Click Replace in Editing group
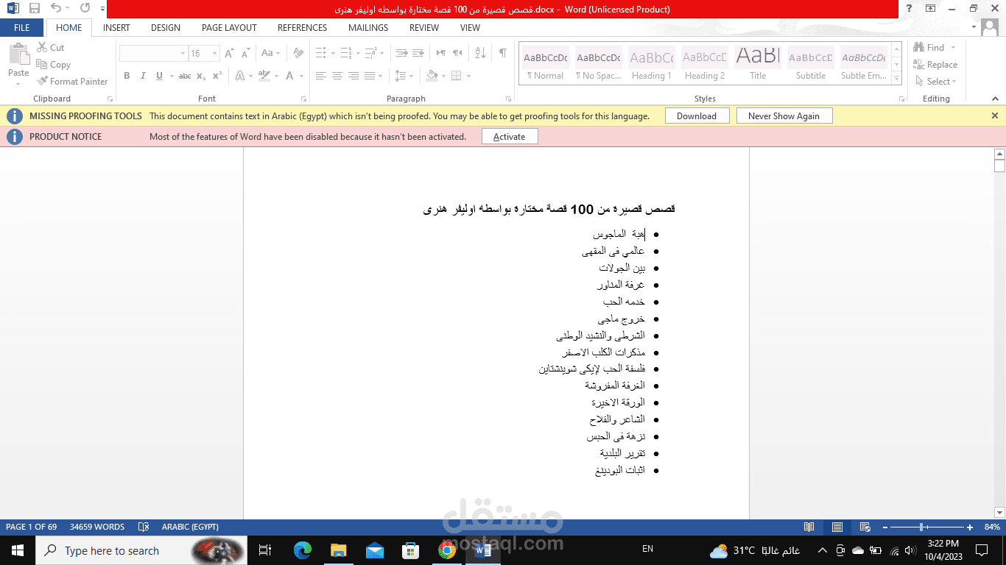This screenshot has height=565, width=1006. (x=936, y=65)
